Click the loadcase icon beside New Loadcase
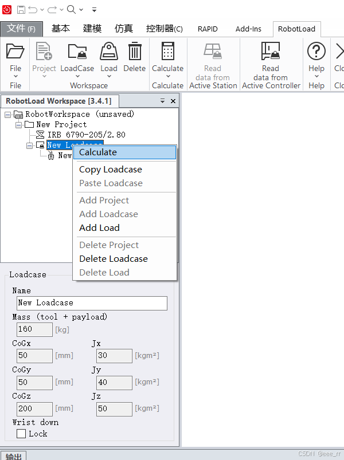The width and height of the screenshot is (344, 460). click(40, 145)
